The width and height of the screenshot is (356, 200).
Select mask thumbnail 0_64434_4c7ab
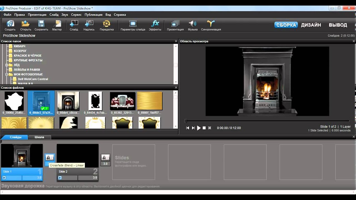[x=95, y=103]
